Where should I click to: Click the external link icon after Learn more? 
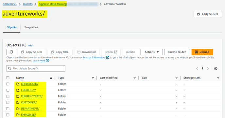[47, 61]
